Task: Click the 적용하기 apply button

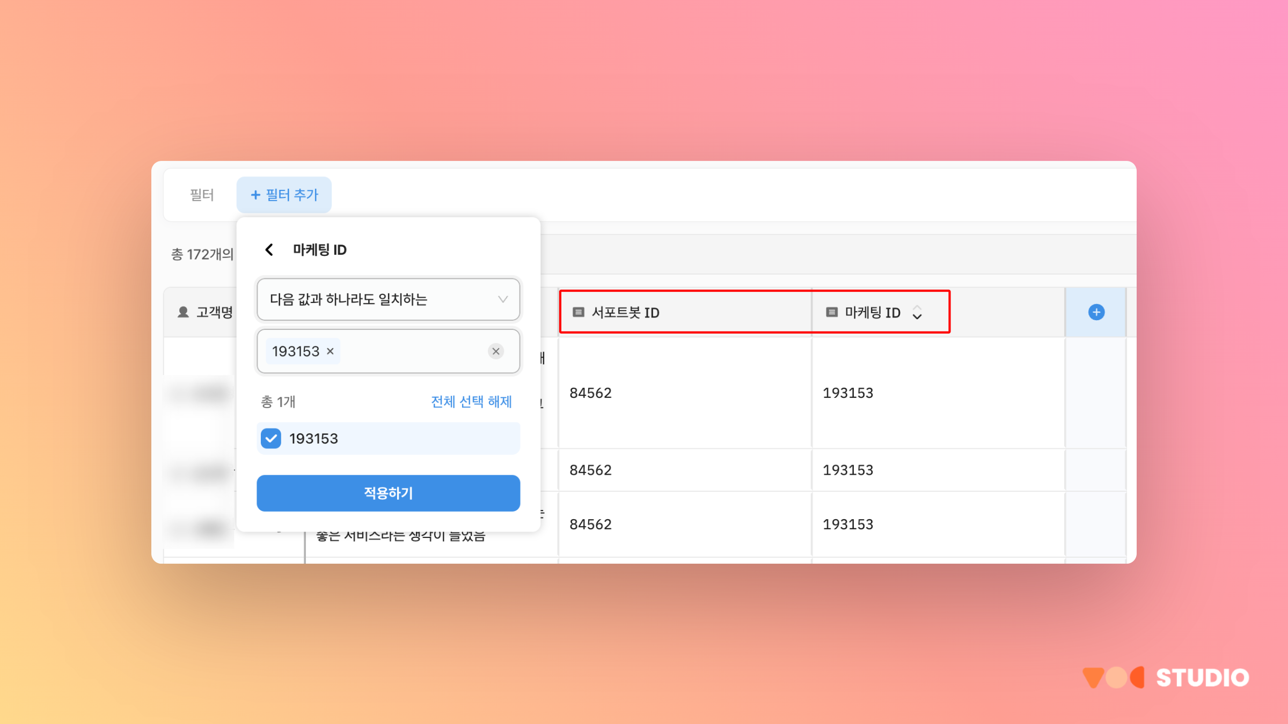Action: (388, 493)
